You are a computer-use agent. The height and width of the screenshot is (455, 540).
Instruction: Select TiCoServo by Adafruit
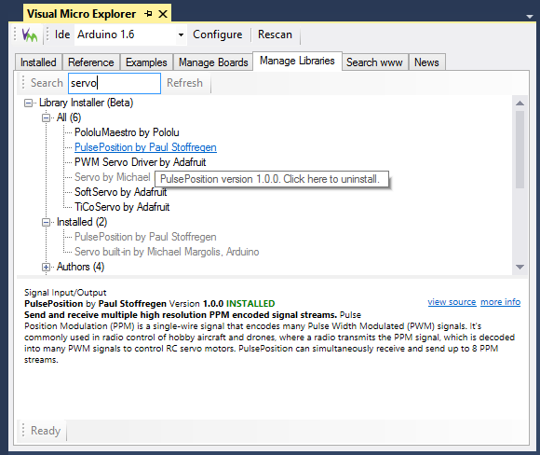(x=122, y=207)
